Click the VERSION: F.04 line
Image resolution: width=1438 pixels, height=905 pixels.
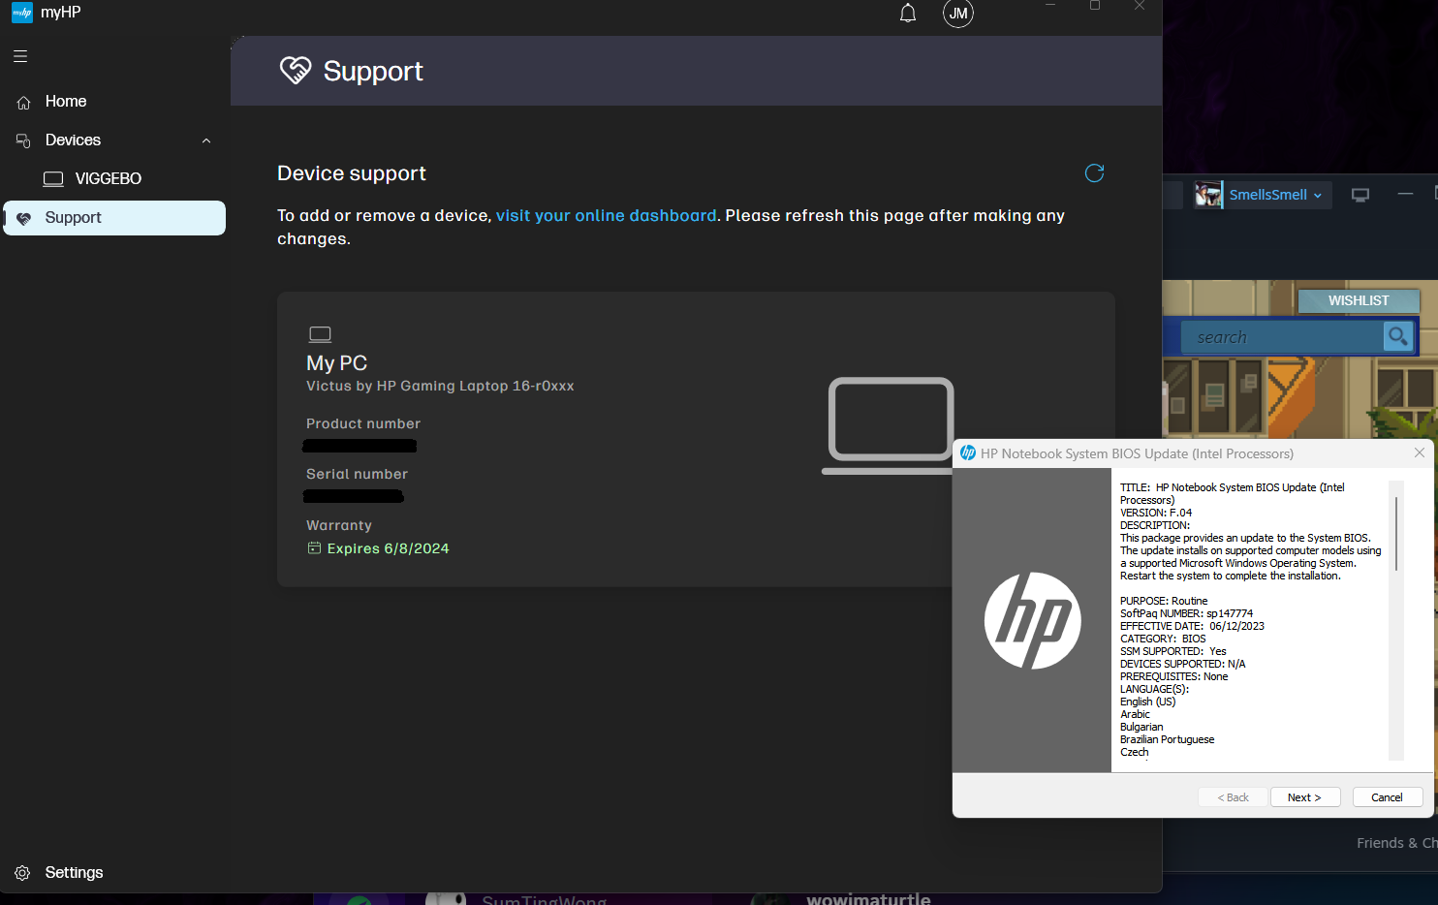[1156, 513]
